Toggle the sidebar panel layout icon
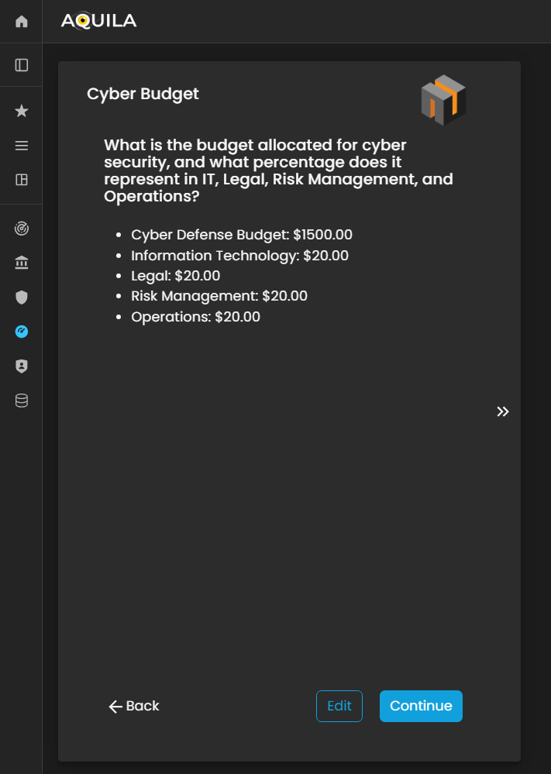This screenshot has width=551, height=774. click(x=22, y=65)
